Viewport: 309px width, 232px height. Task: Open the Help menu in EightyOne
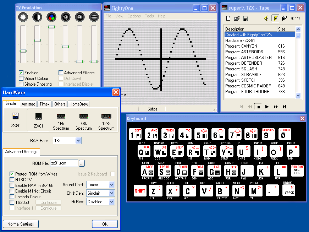161,16
